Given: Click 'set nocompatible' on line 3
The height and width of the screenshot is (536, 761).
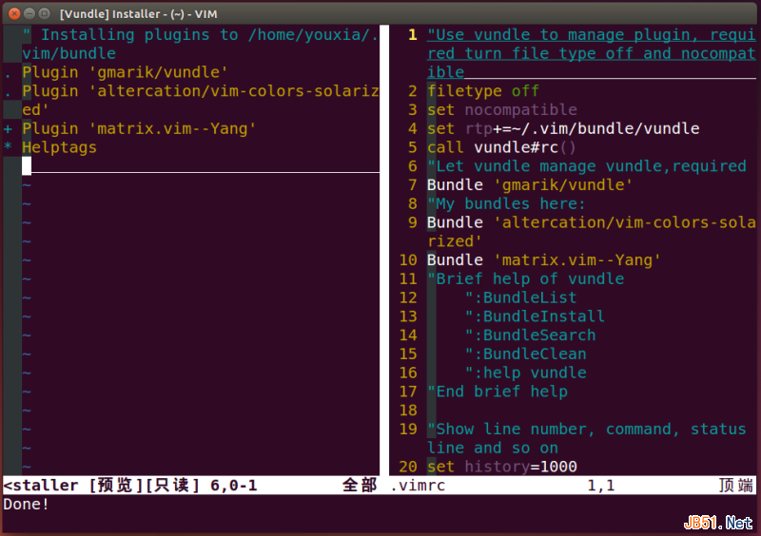Looking at the screenshot, I should (x=502, y=109).
